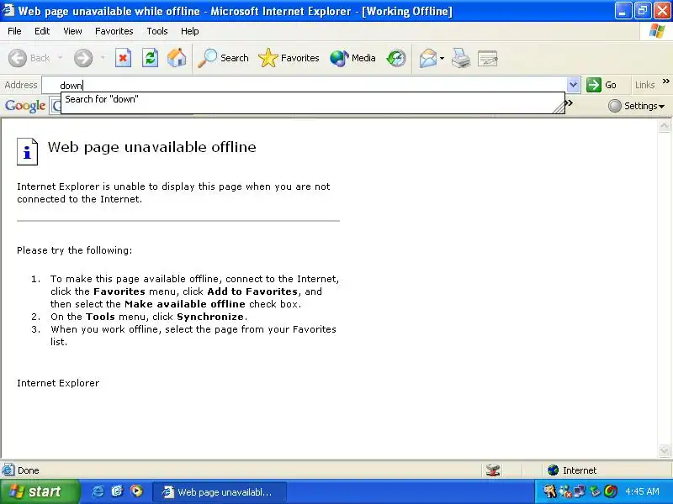Click the "Web page unavailable offline" heading
This screenshot has width=673, height=504.
152,147
